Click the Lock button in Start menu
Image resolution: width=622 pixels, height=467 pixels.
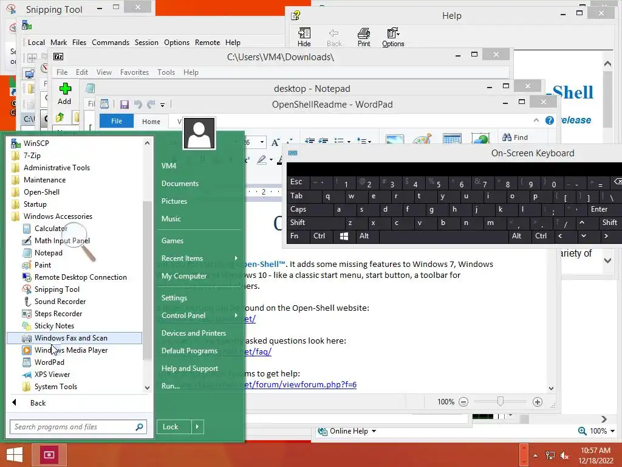point(174,427)
